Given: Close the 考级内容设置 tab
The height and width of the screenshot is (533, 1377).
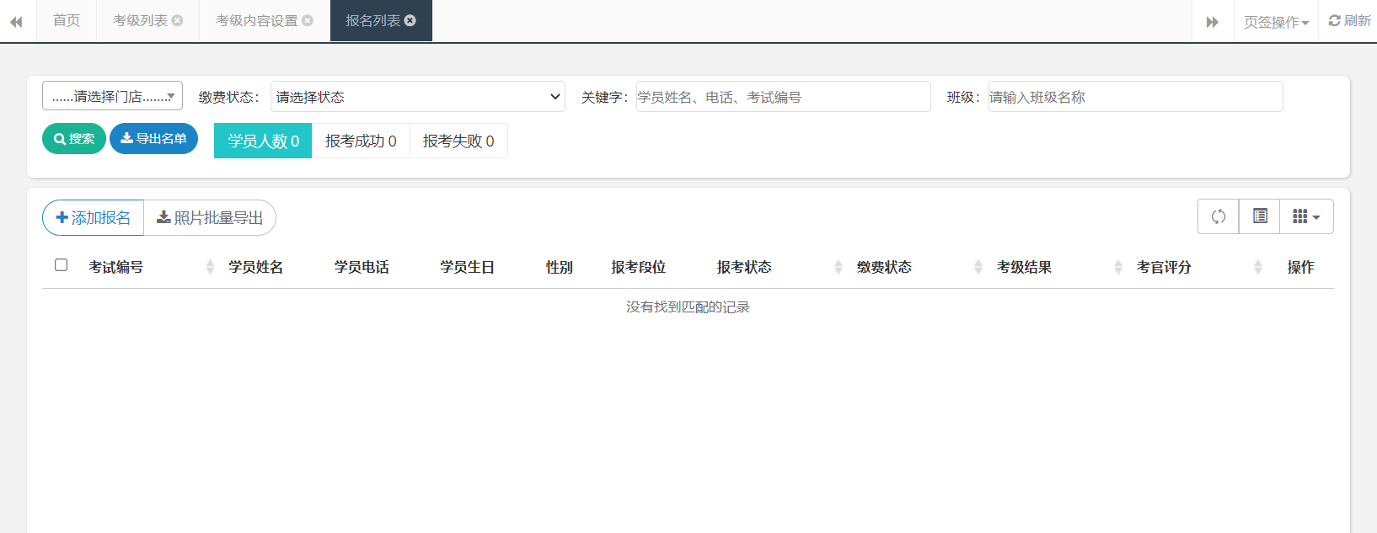Looking at the screenshot, I should tap(308, 21).
